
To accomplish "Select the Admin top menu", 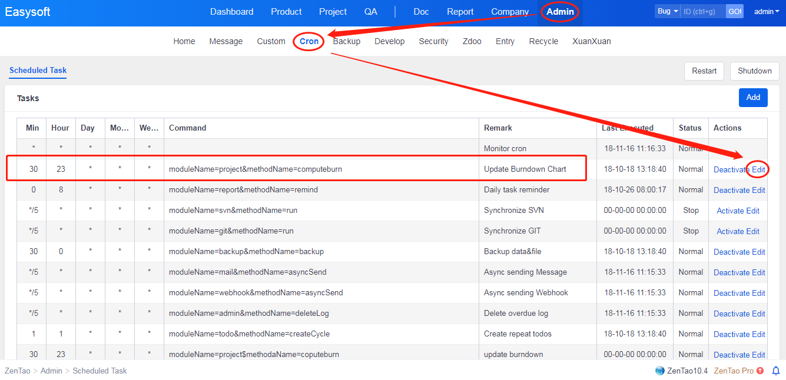I will (560, 12).
